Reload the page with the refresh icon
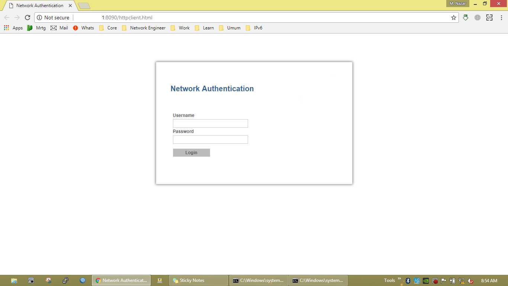The image size is (508, 286). coord(27,18)
